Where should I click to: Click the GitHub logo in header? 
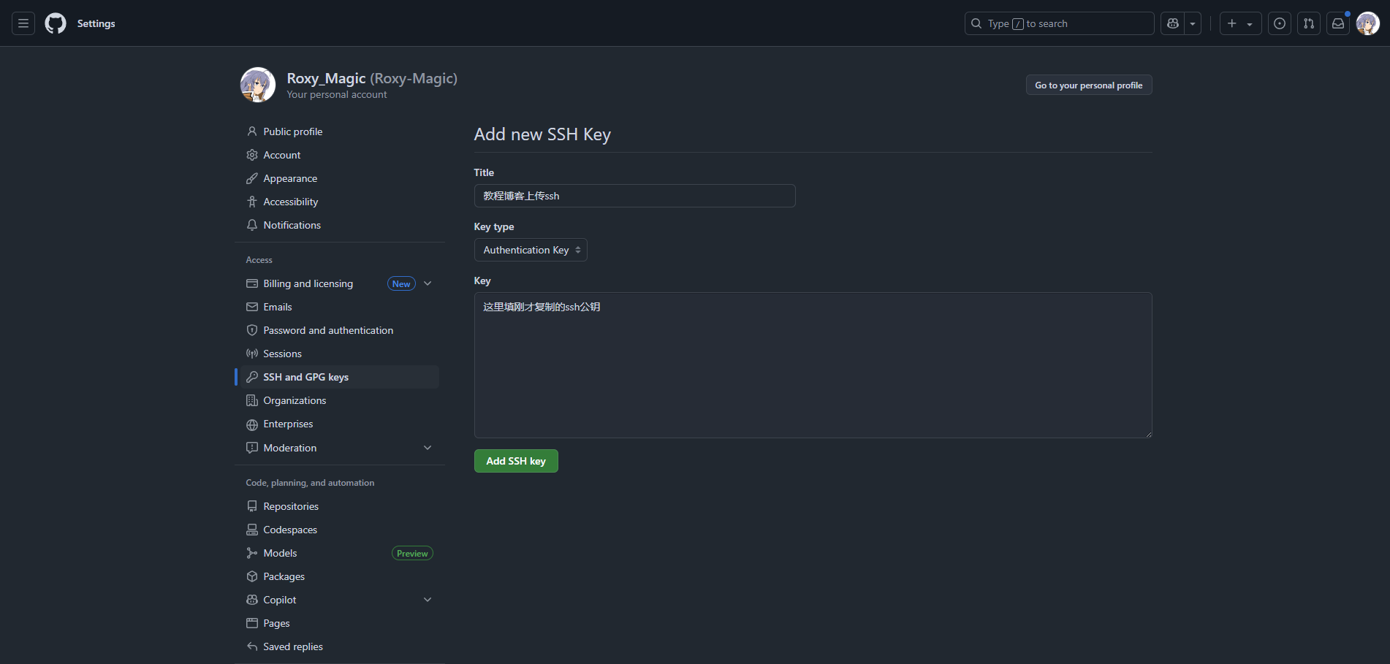point(56,23)
